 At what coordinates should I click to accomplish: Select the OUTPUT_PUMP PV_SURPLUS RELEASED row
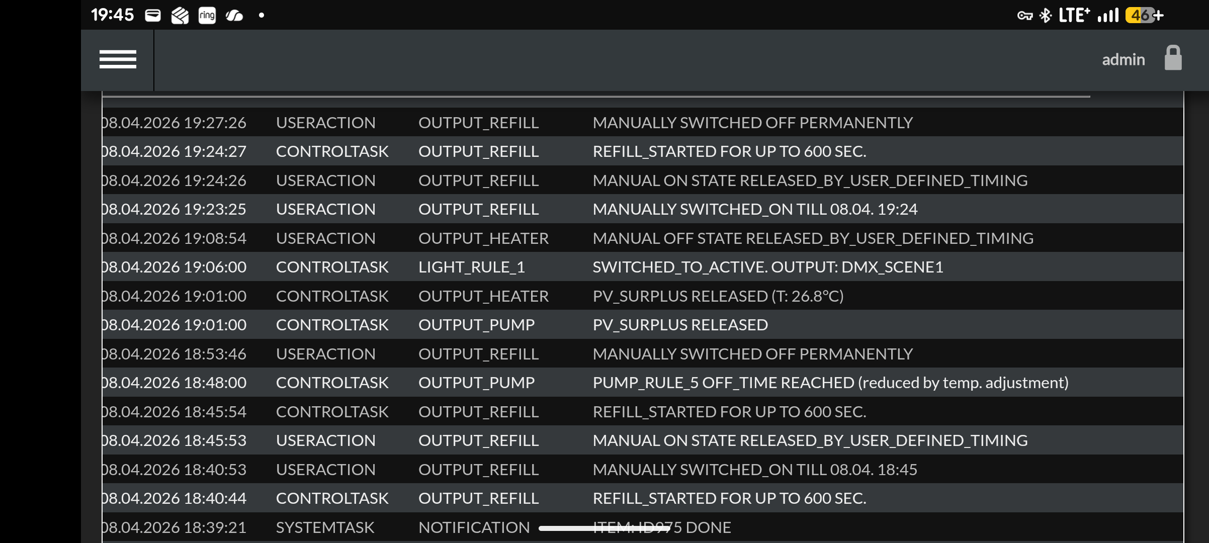click(643, 324)
